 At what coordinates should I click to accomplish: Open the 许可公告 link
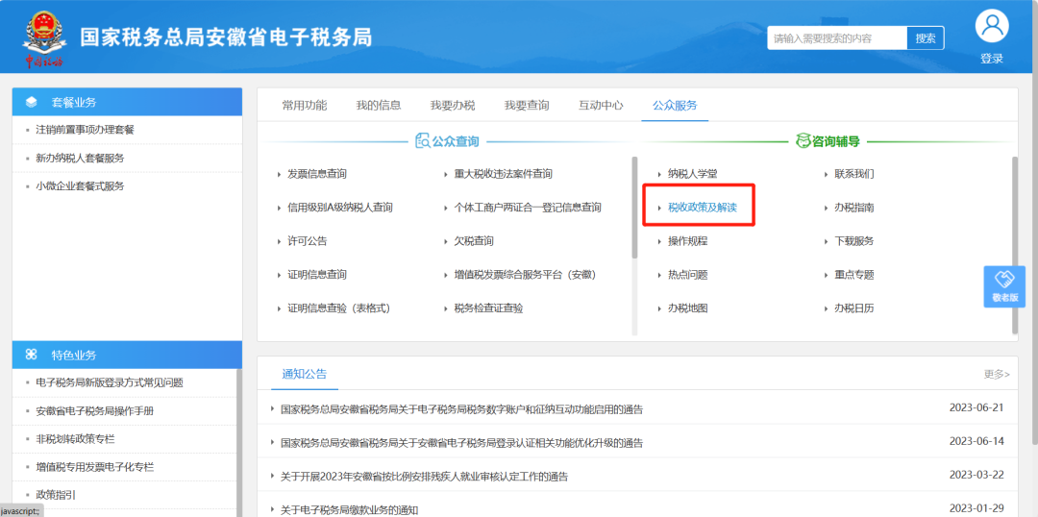click(308, 241)
